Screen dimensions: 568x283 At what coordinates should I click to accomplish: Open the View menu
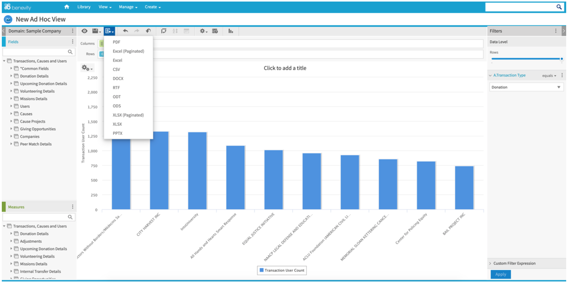[105, 7]
